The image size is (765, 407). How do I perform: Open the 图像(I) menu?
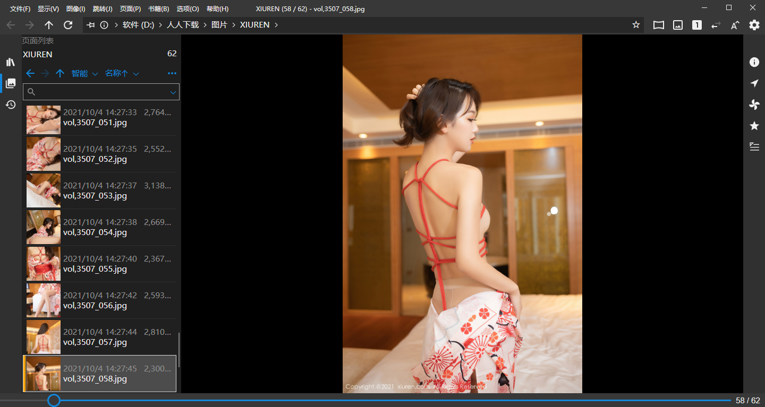(75, 8)
